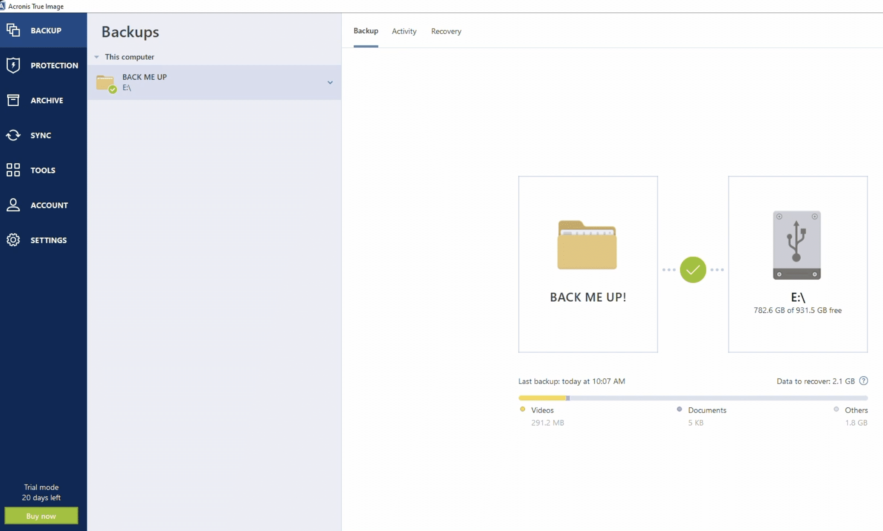This screenshot has width=883, height=531.
Task: Open the help tooltip next to Data to recover
Action: tap(865, 381)
